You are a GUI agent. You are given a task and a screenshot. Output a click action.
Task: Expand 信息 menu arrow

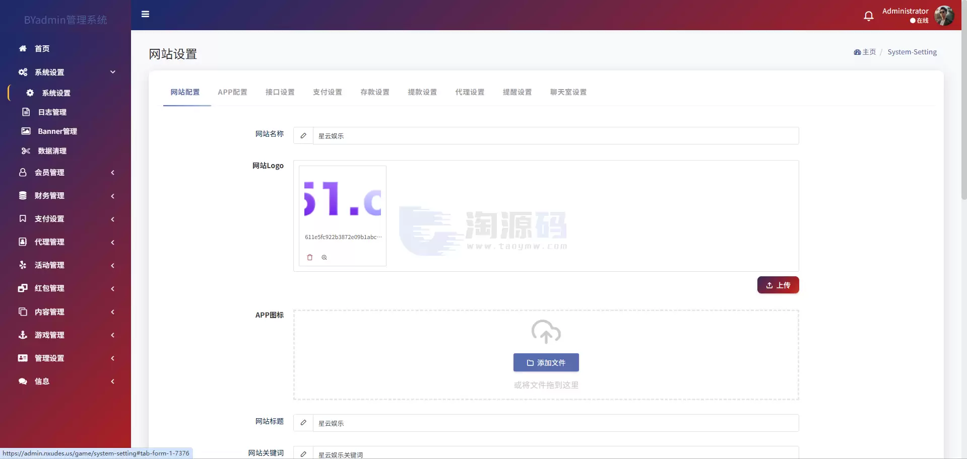[x=113, y=381]
